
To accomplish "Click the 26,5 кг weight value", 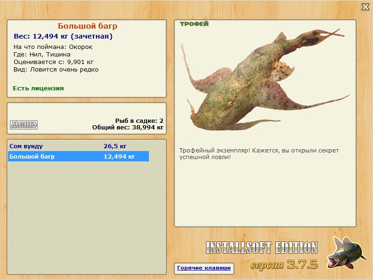I will (115, 146).
